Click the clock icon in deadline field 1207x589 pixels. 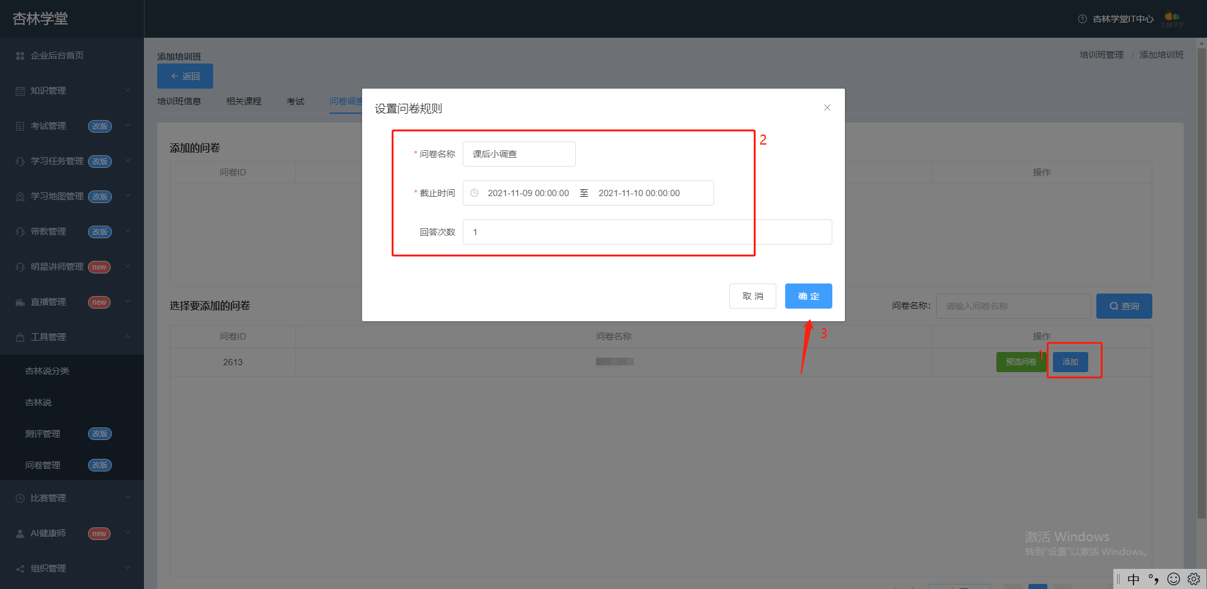click(x=475, y=193)
